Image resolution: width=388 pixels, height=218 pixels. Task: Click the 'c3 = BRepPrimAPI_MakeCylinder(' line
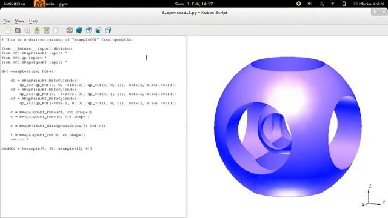(x=44, y=99)
